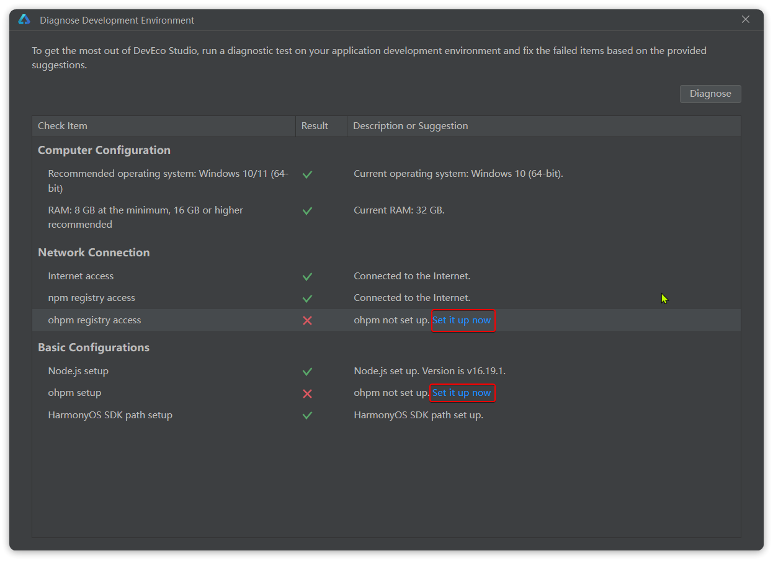Select the HarmonyOS SDK path setup item

(110, 415)
